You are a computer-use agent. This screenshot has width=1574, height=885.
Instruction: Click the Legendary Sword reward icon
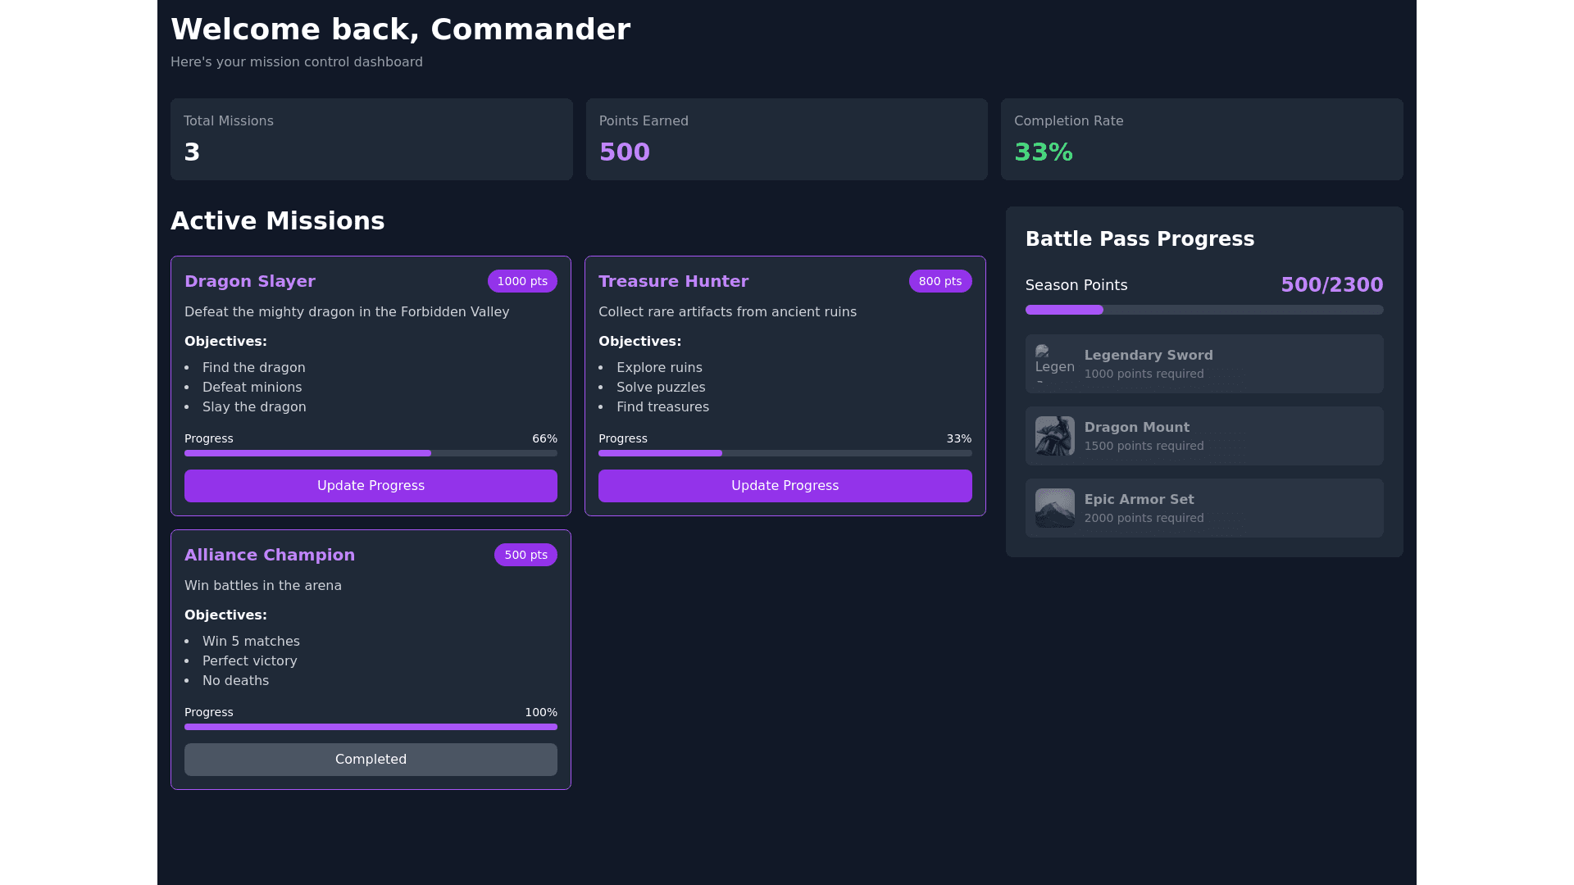[1054, 363]
